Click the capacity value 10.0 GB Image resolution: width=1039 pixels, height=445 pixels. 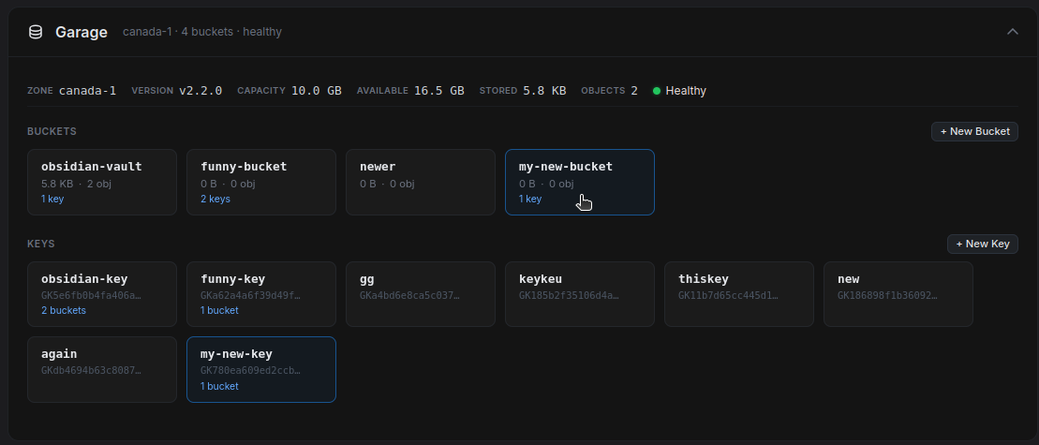(317, 91)
